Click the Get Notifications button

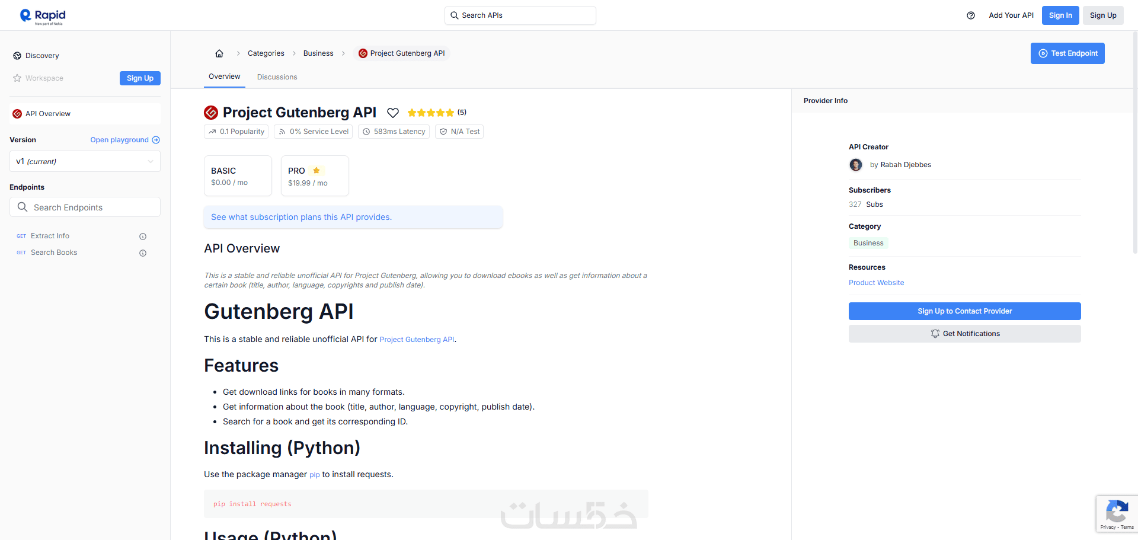pos(965,334)
